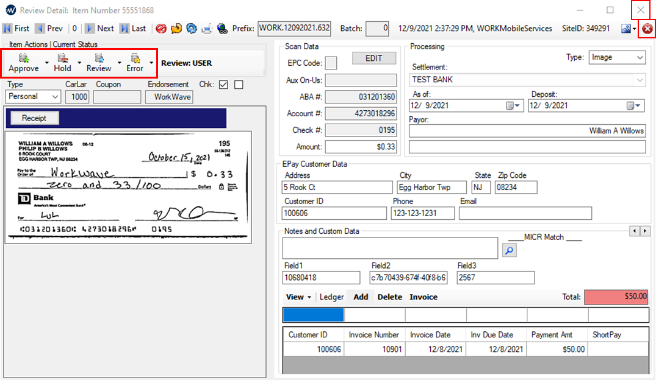656x380 pixels.
Task: Open the Personal type dropdown
Action: tap(33, 96)
